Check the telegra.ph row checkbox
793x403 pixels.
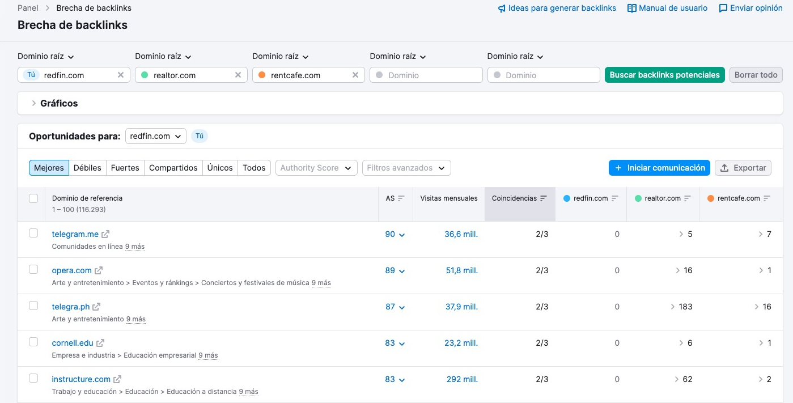[33, 306]
